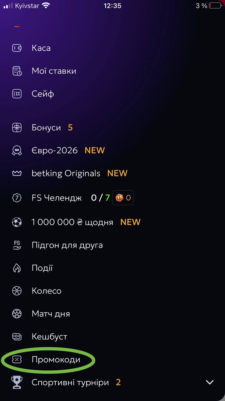
Task: Tap the wheel icon beside Колесо
Action: pos(17,291)
